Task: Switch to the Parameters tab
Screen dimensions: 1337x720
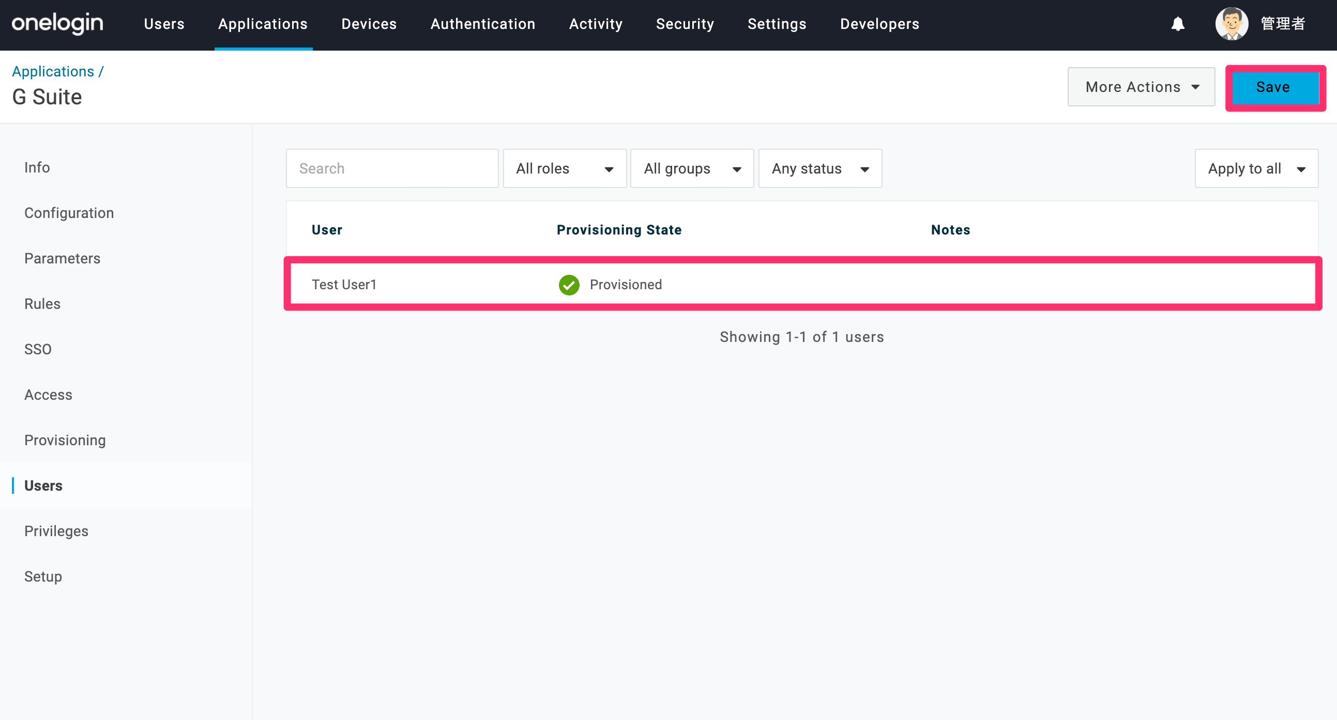Action: pyautogui.click(x=62, y=259)
